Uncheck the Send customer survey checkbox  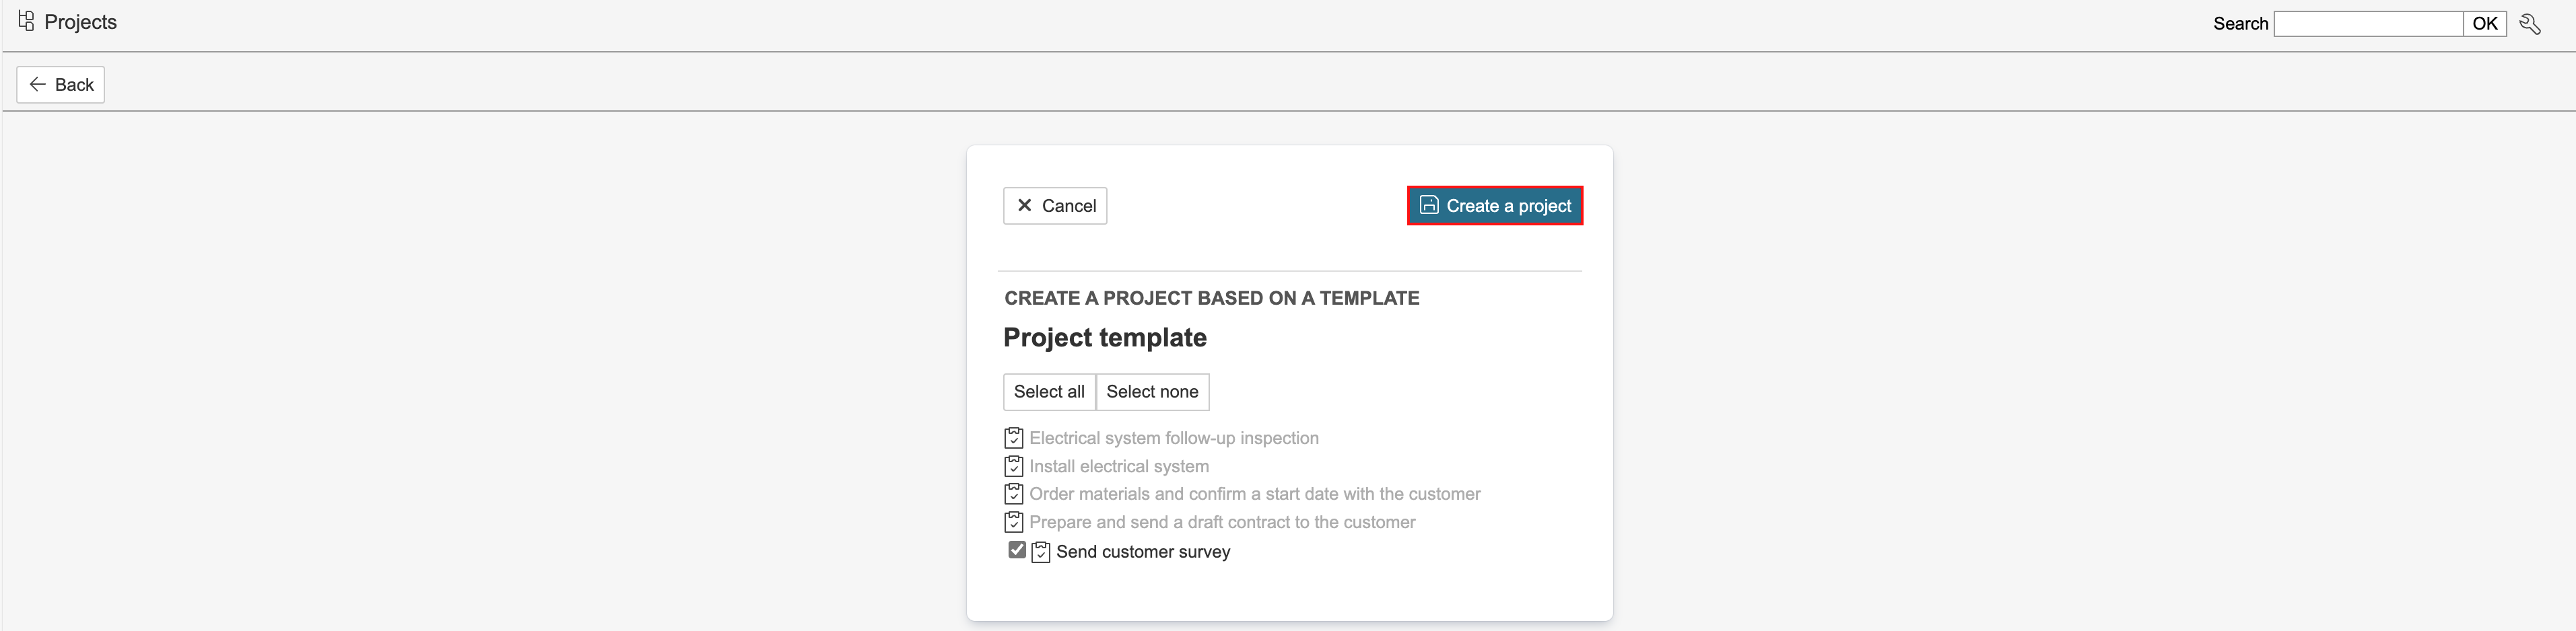pos(1017,550)
